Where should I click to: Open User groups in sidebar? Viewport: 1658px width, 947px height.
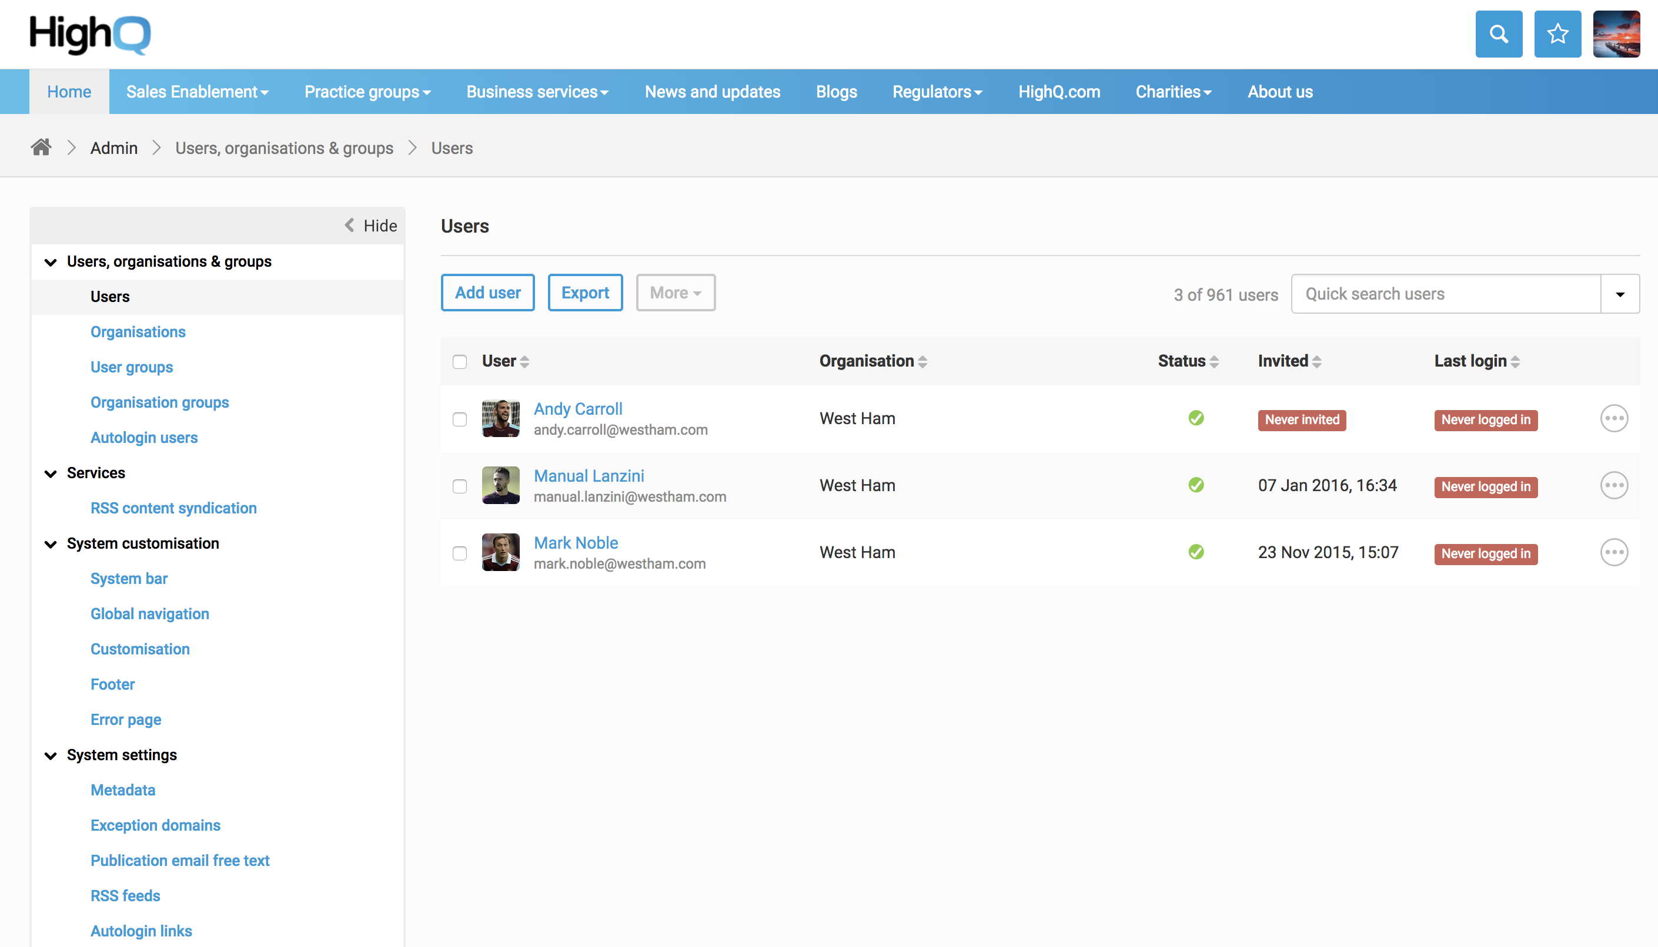tap(132, 367)
